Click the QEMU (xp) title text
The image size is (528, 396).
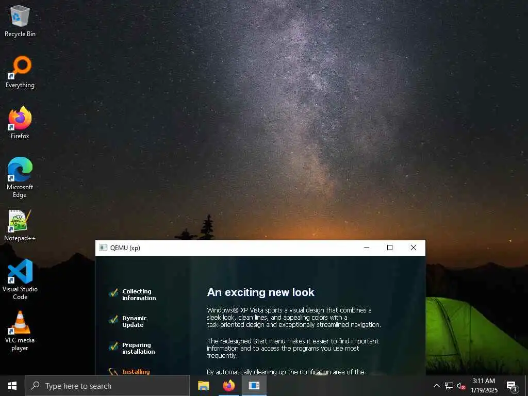[125, 248]
